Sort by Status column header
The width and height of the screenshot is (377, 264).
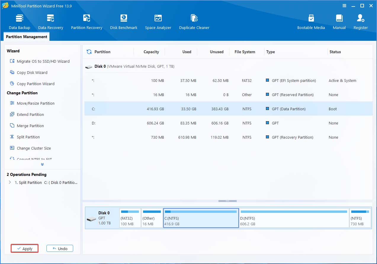pyautogui.click(x=335, y=52)
